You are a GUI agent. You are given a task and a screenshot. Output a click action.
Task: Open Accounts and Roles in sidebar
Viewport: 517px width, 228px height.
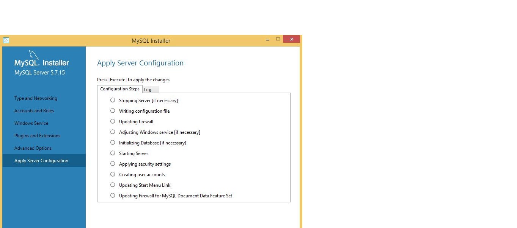point(34,111)
